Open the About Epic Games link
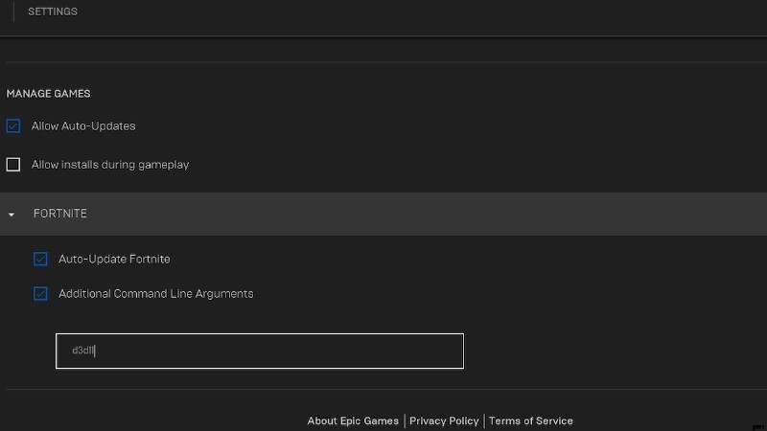 pyautogui.click(x=353, y=420)
